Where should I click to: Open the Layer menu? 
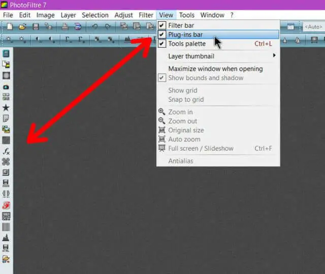tap(68, 15)
